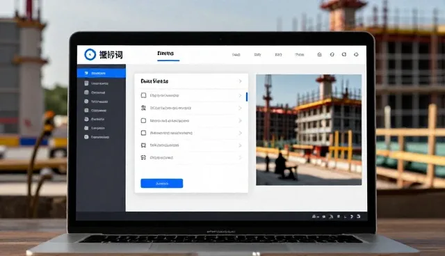This screenshot has width=445, height=256.
Task: Click the blue circular logo in the header
Action: [90, 54]
